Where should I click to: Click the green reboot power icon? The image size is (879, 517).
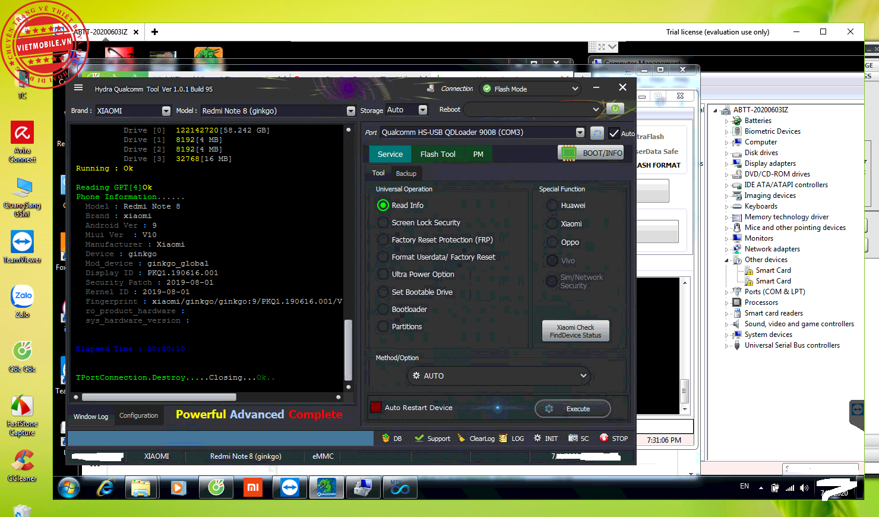pyautogui.click(x=615, y=109)
